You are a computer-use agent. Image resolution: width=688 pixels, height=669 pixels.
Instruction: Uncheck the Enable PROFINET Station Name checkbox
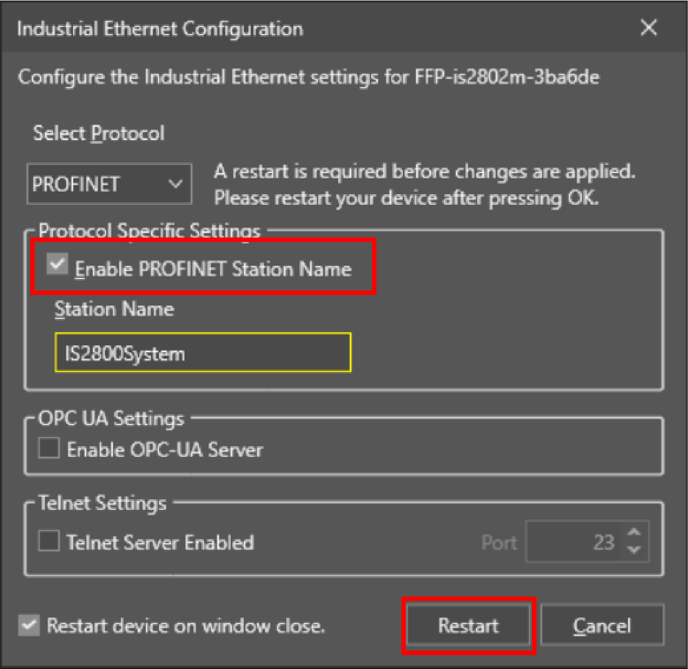[57, 264]
